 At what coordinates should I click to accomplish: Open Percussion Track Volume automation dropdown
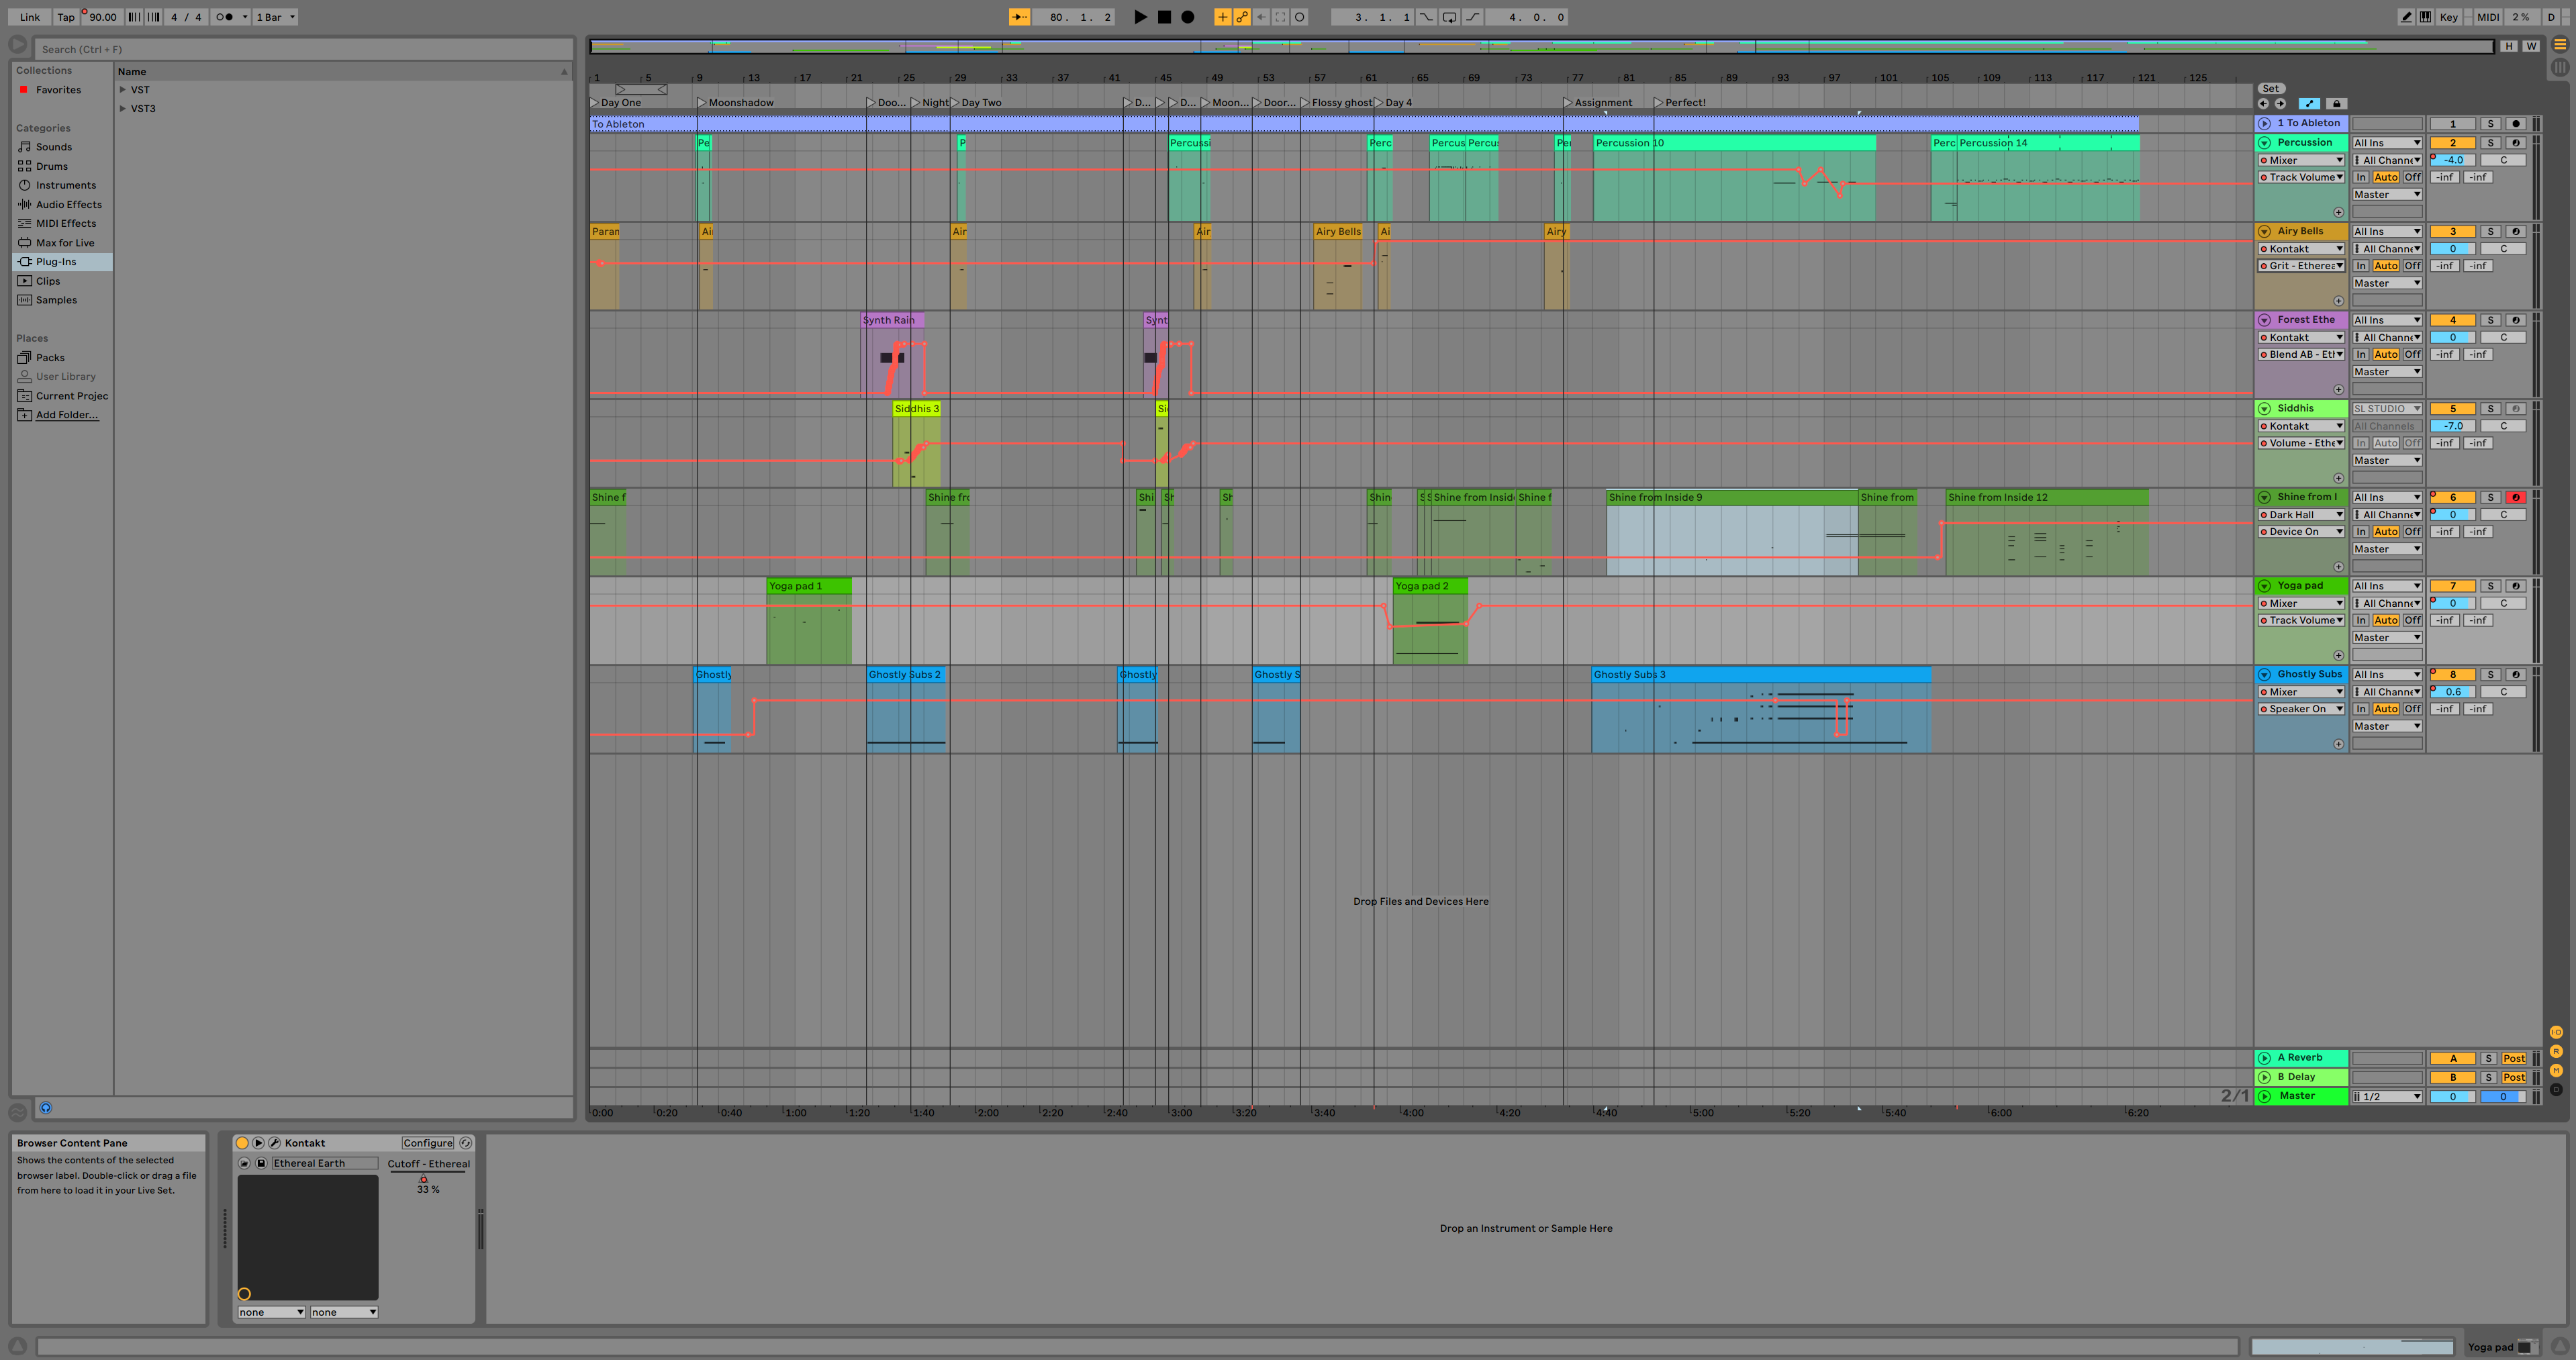(2301, 178)
